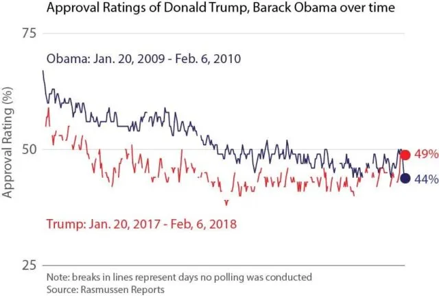Screen dimensions: 439x308
Task: Click the 25 y-axis tick label
Action: tap(29, 265)
